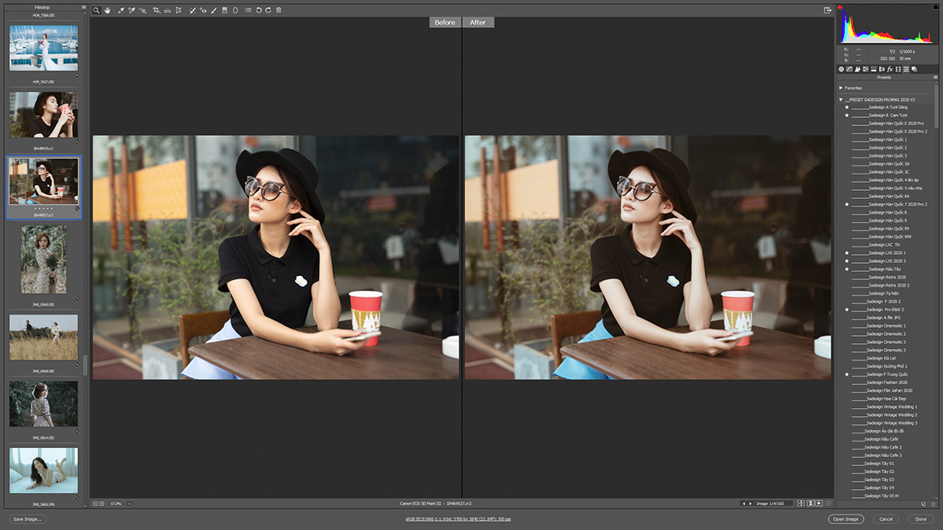Expand the Favorites preset group
The height and width of the screenshot is (530, 943).
841,88
